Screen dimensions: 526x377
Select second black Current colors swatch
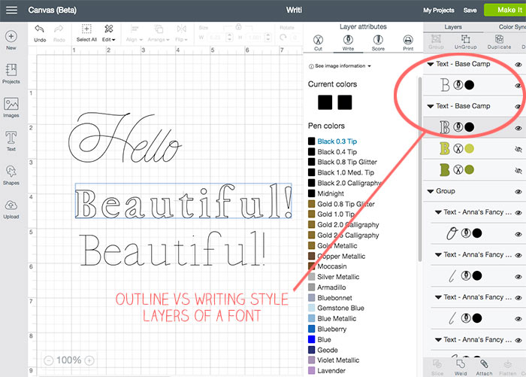[x=344, y=102]
